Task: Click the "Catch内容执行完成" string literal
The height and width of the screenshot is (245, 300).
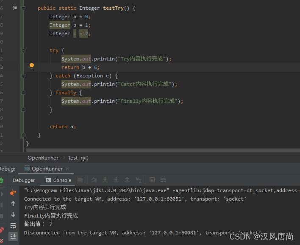Action: [144, 84]
